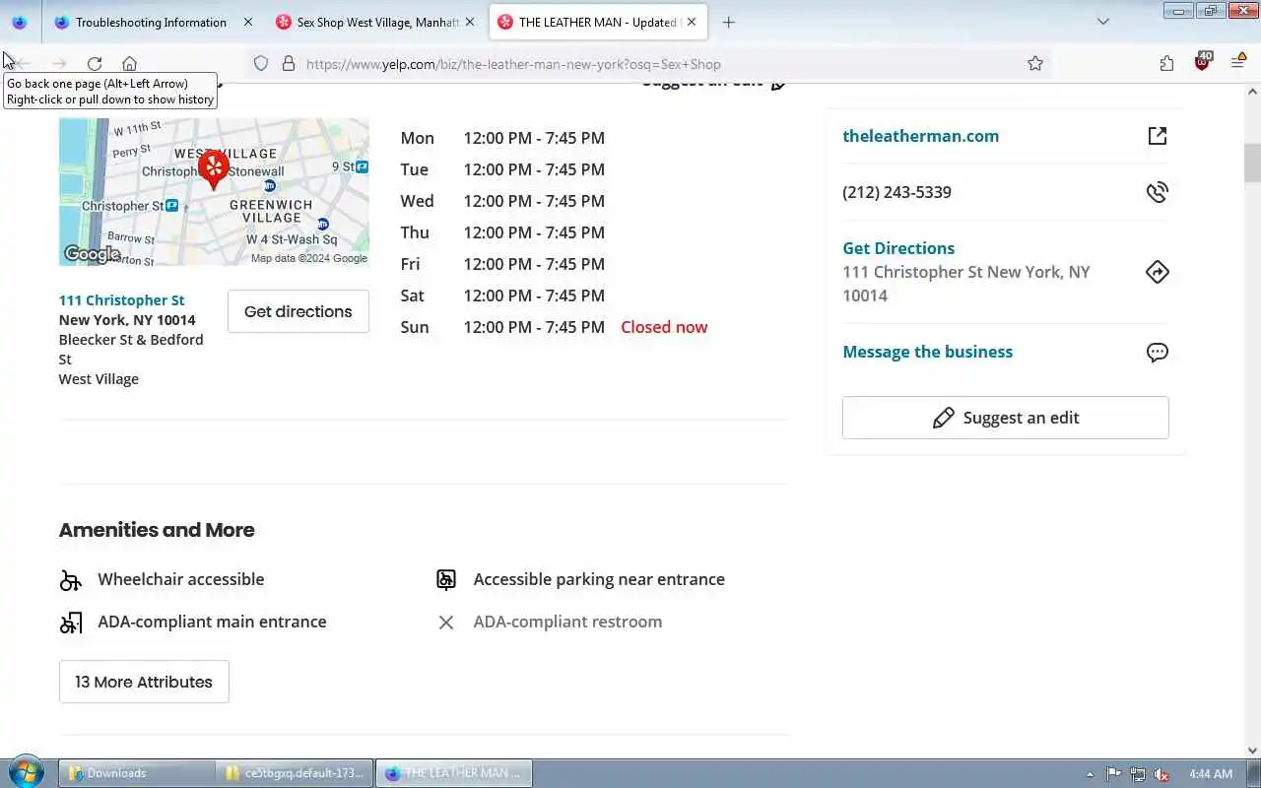Click THE LEATHER MAN taskbar item
Viewport: 1261px width, 788px height.
(455, 773)
